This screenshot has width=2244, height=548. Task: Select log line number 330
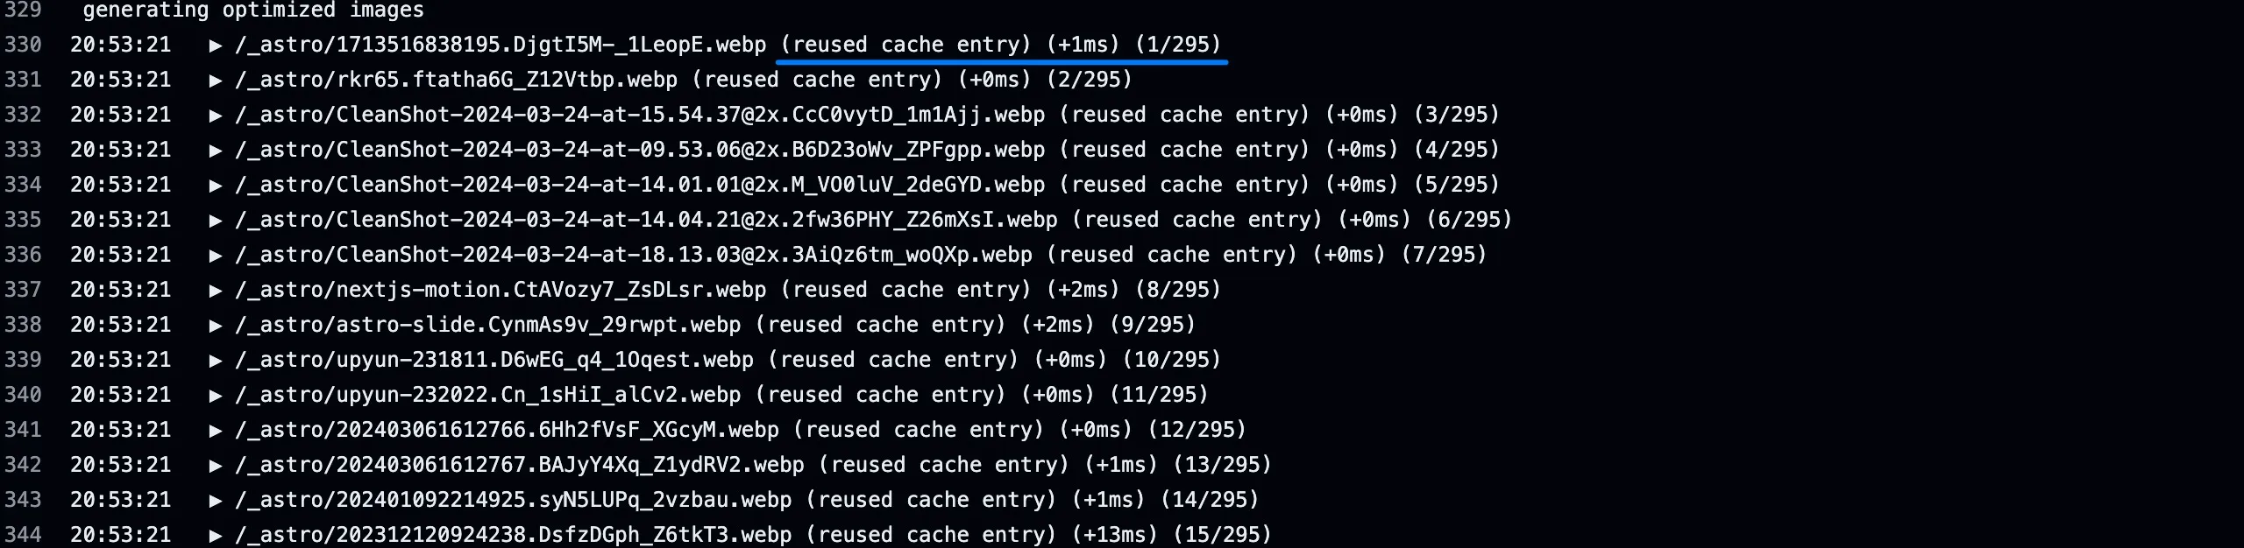click(23, 45)
